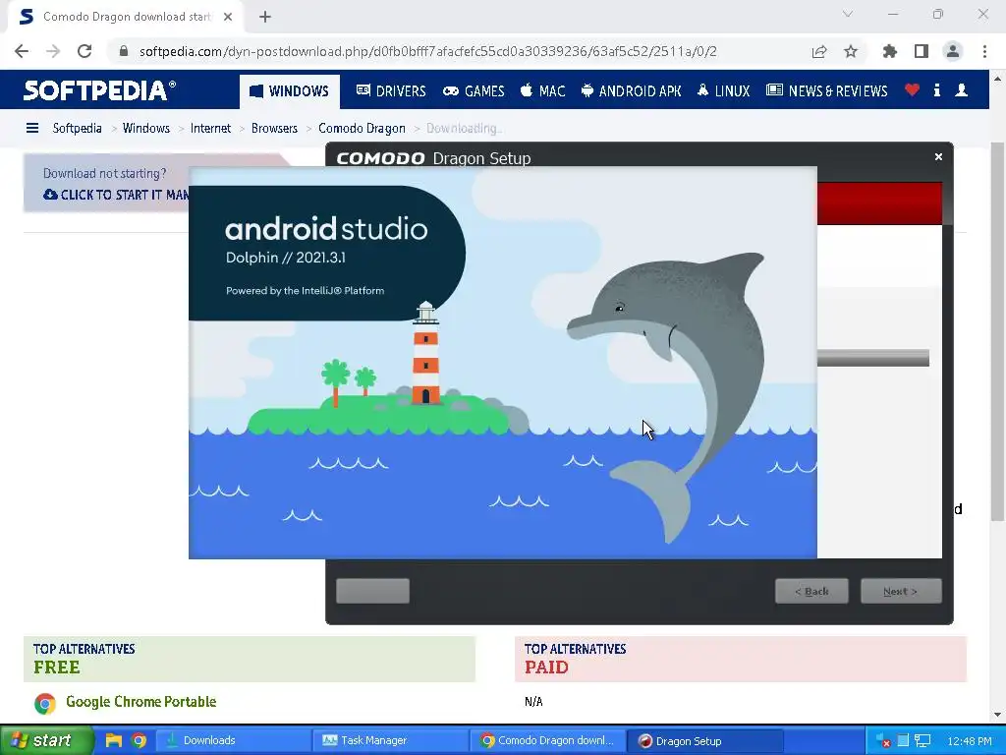Screen dimensions: 1006x755
Task: Open Chrome profile avatar
Action: tap(953, 51)
